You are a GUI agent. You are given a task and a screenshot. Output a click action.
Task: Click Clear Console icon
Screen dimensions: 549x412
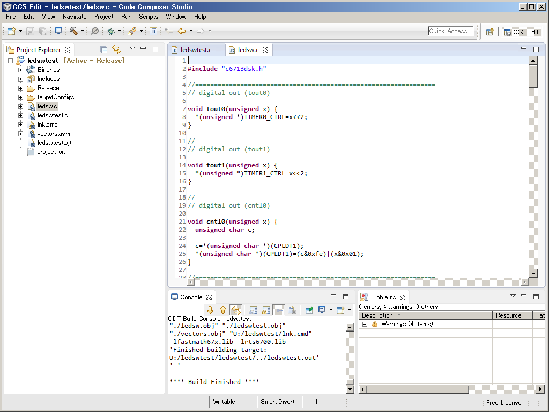pos(292,310)
